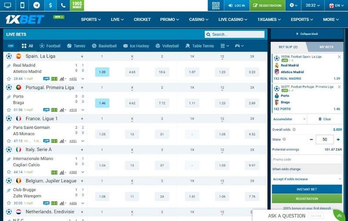The height and width of the screenshot is (221, 348).
Task: Favorite the Paris Saint-Germain match star
Action: pos(9,141)
